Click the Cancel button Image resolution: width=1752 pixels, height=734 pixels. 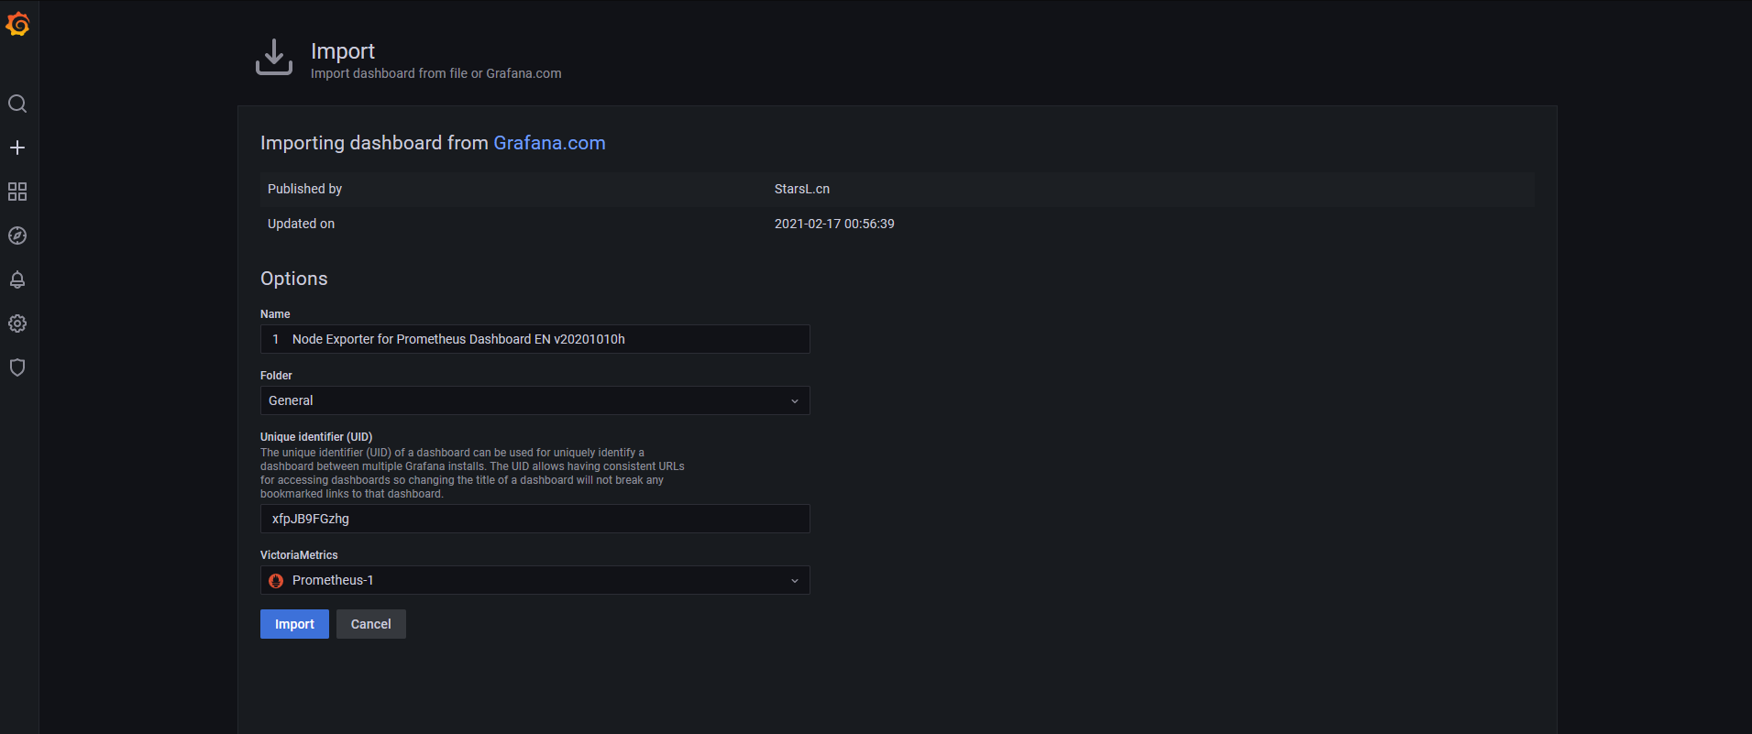(370, 624)
